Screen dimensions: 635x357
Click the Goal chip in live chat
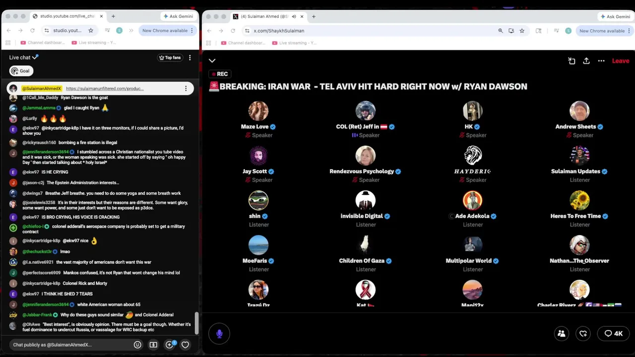tap(21, 71)
